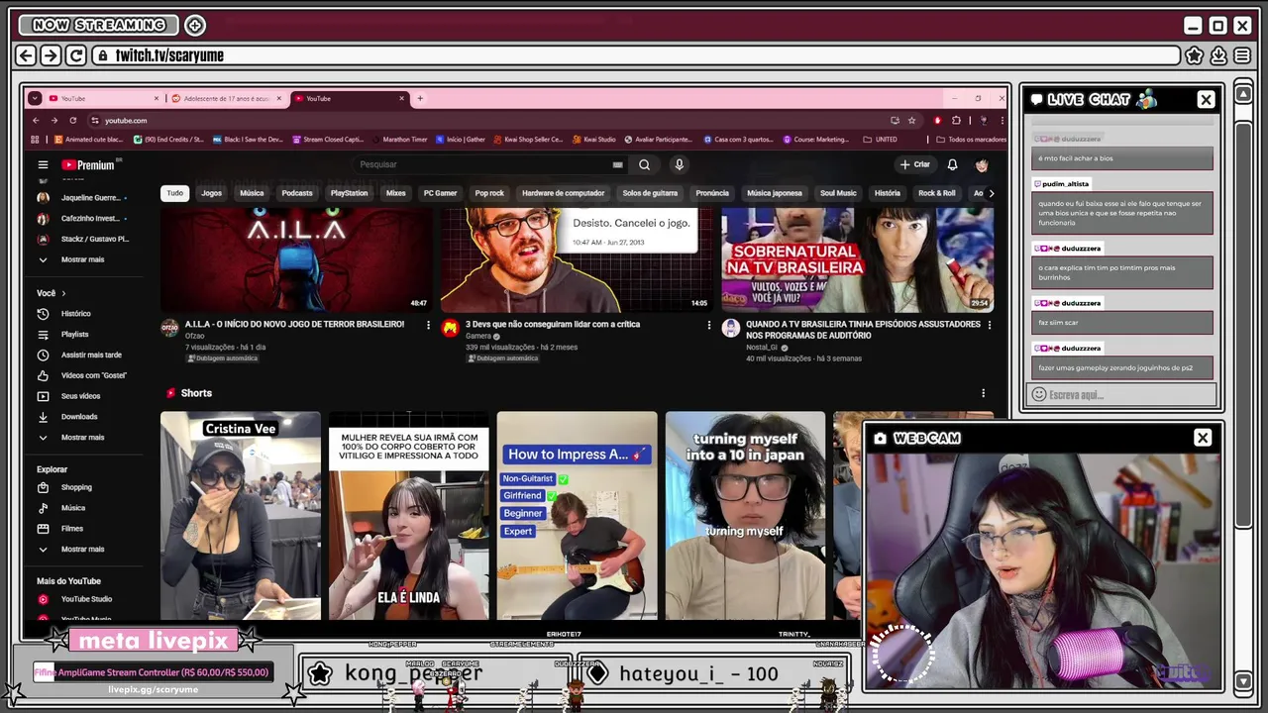The image size is (1268, 713).
Task: Open Seus vídeos in the sidebar
Action: [x=80, y=396]
